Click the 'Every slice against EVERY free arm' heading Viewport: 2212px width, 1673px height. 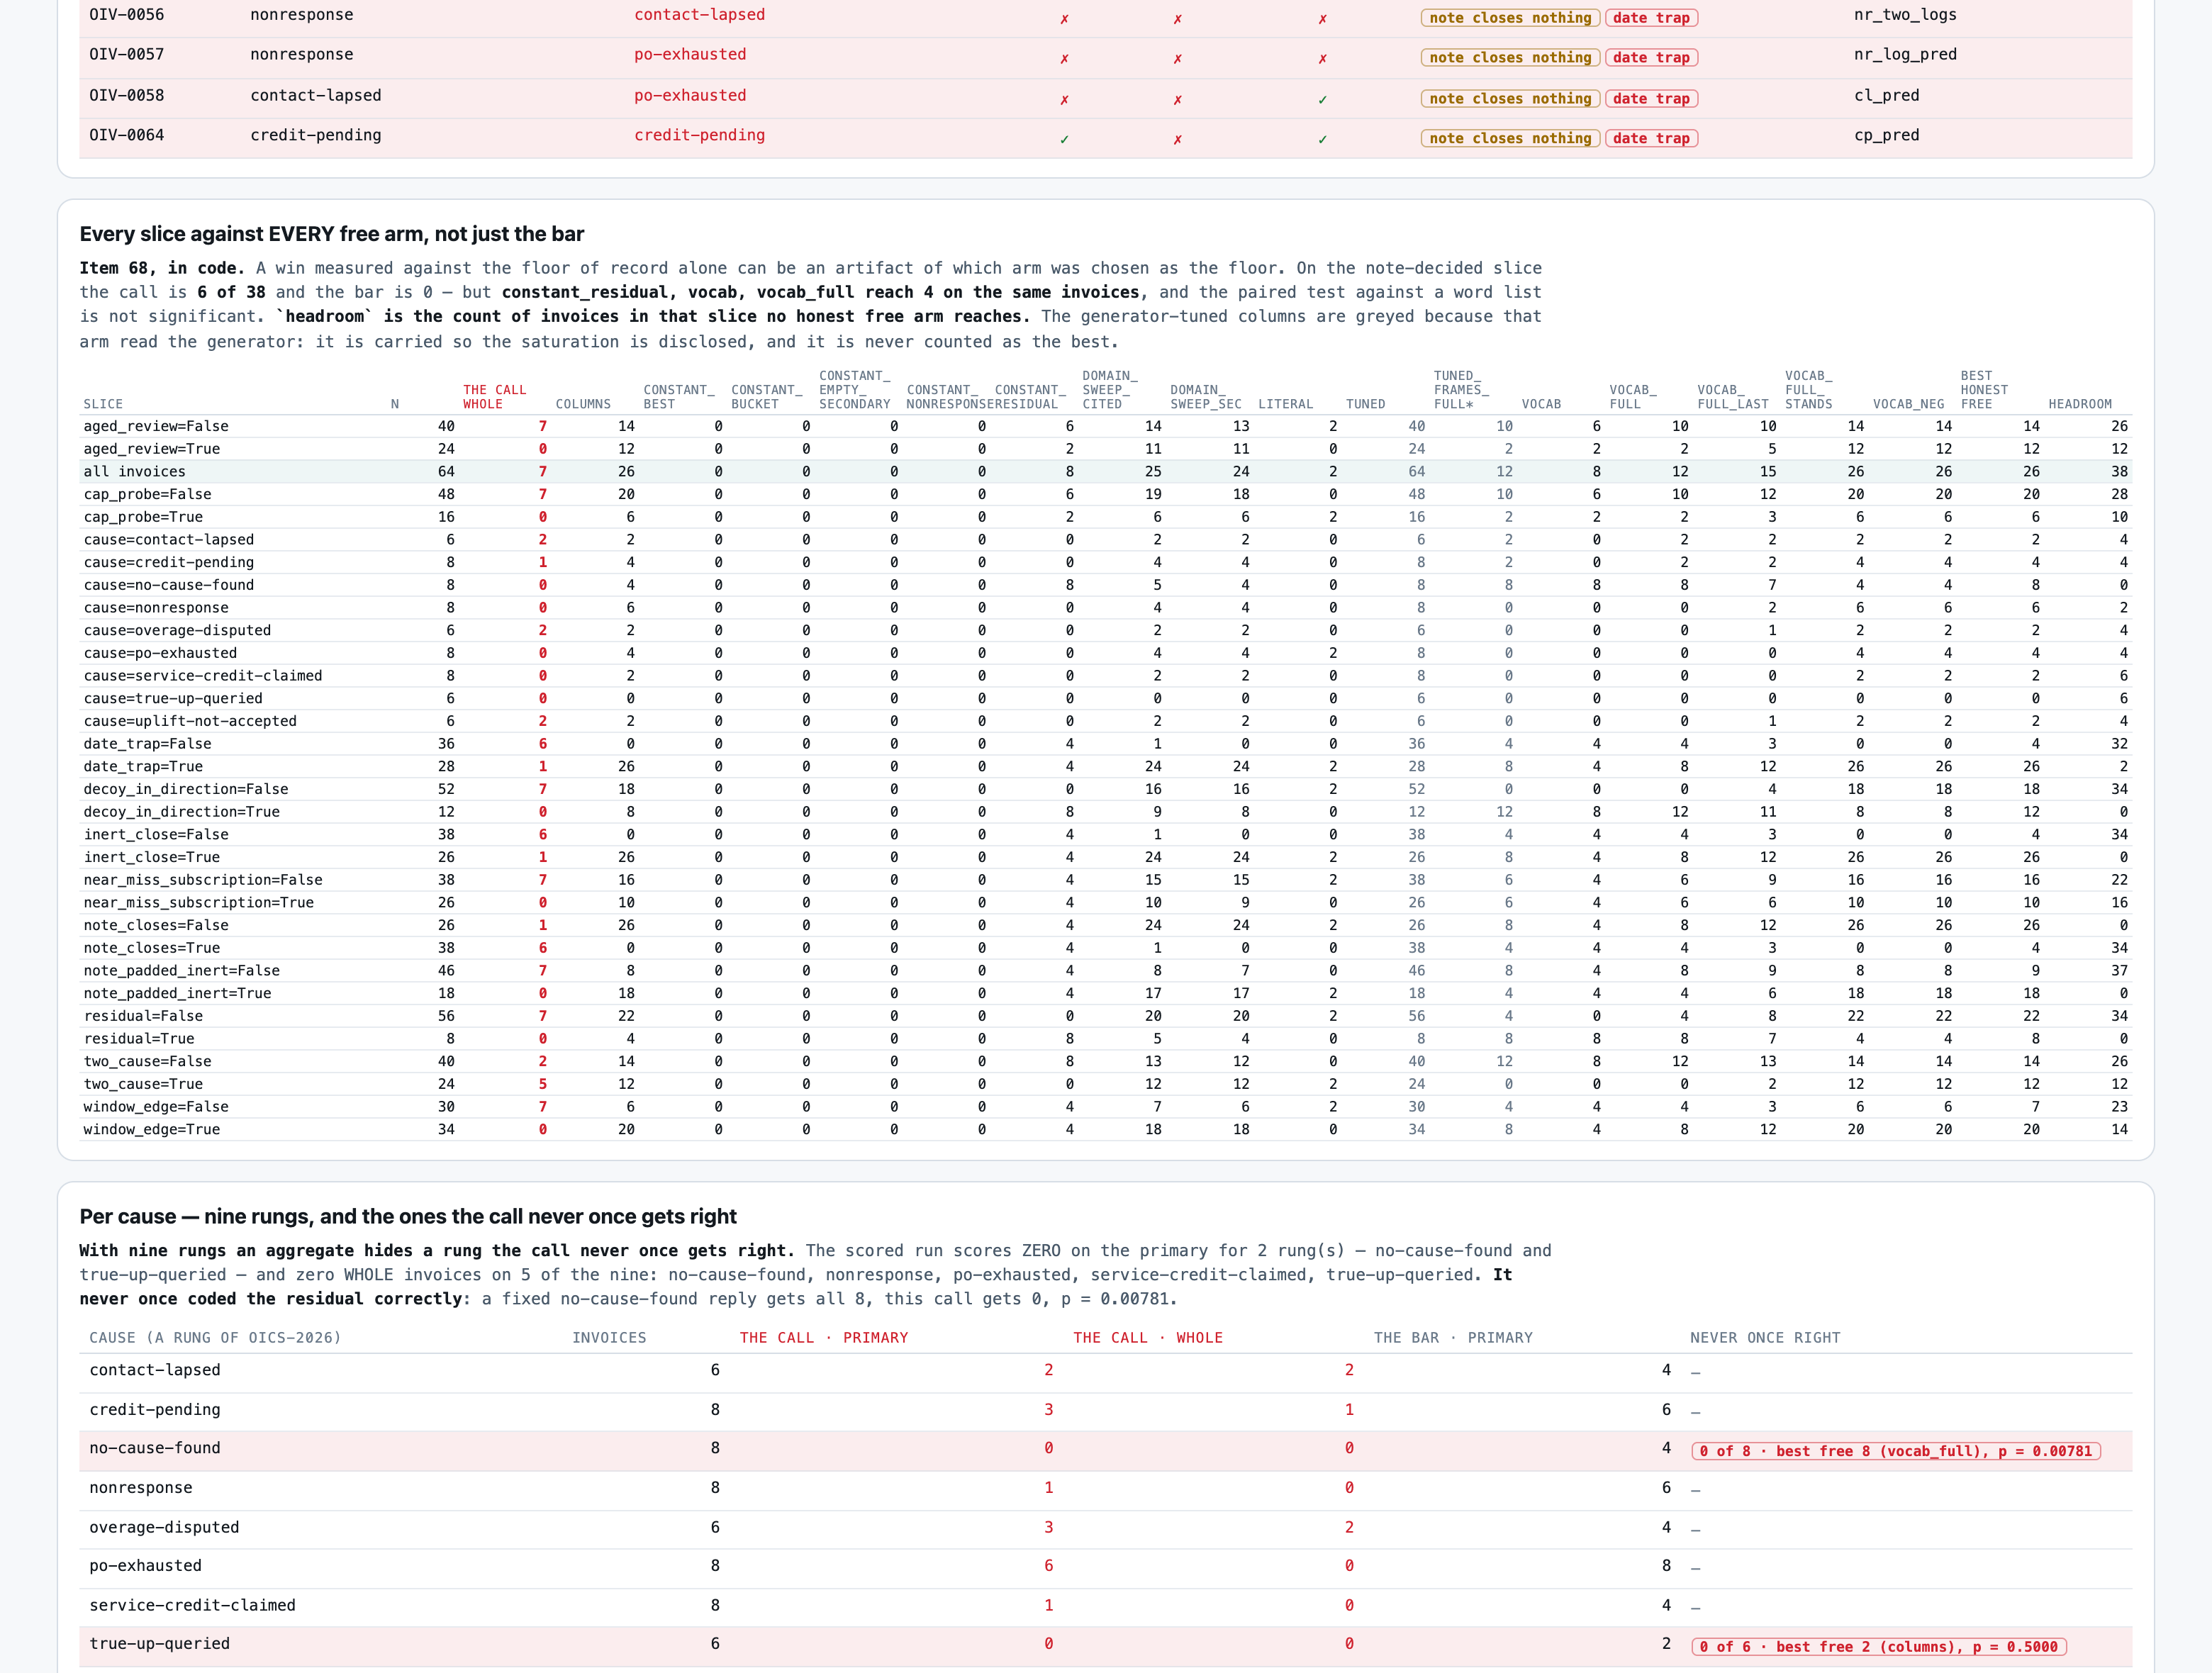pyautogui.click(x=332, y=234)
